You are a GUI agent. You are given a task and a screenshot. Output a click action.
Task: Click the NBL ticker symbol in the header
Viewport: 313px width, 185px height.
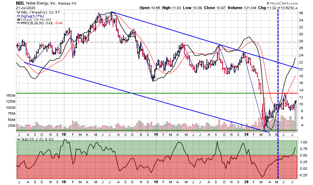(x=21, y=3)
